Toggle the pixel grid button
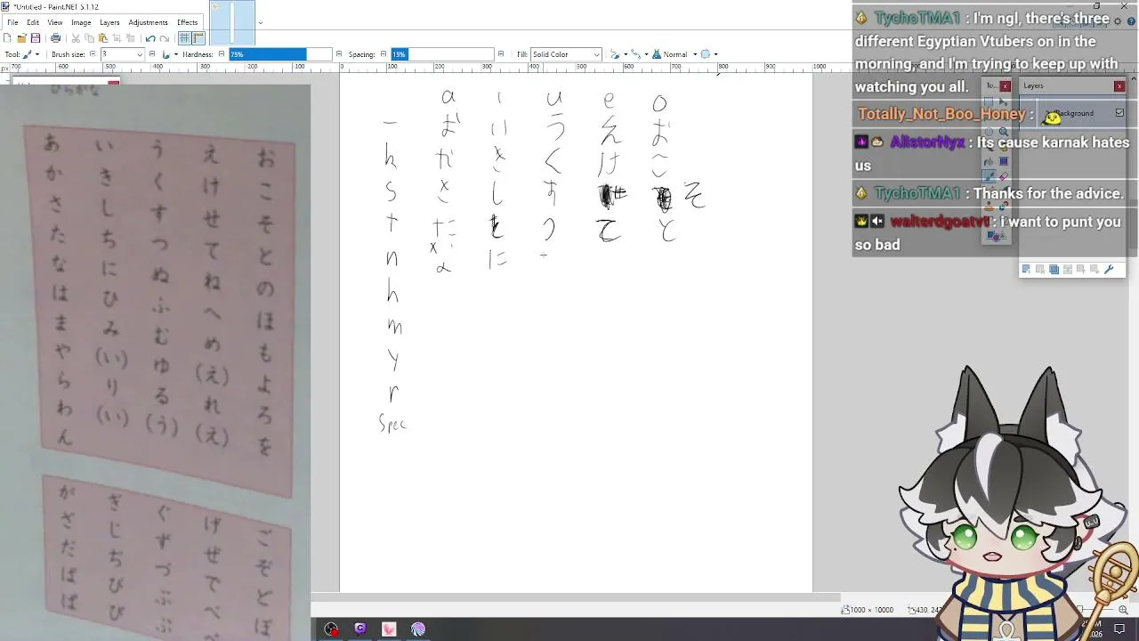Viewport: 1139px width, 641px height. coord(184,38)
